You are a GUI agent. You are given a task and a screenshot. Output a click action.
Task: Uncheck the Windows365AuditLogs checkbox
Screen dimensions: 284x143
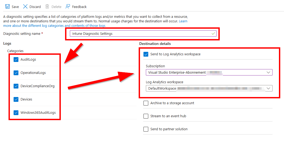coord(16,113)
